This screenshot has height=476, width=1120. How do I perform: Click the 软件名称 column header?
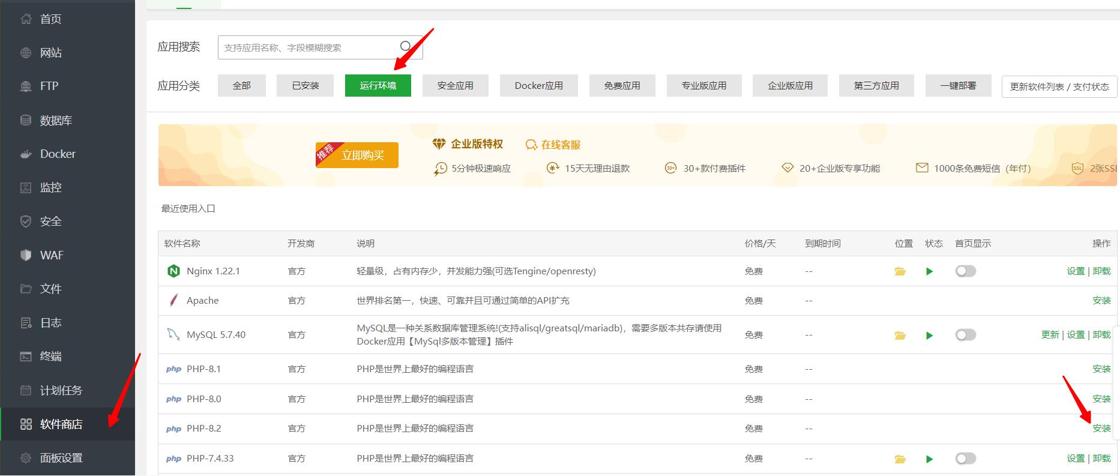pyautogui.click(x=182, y=244)
